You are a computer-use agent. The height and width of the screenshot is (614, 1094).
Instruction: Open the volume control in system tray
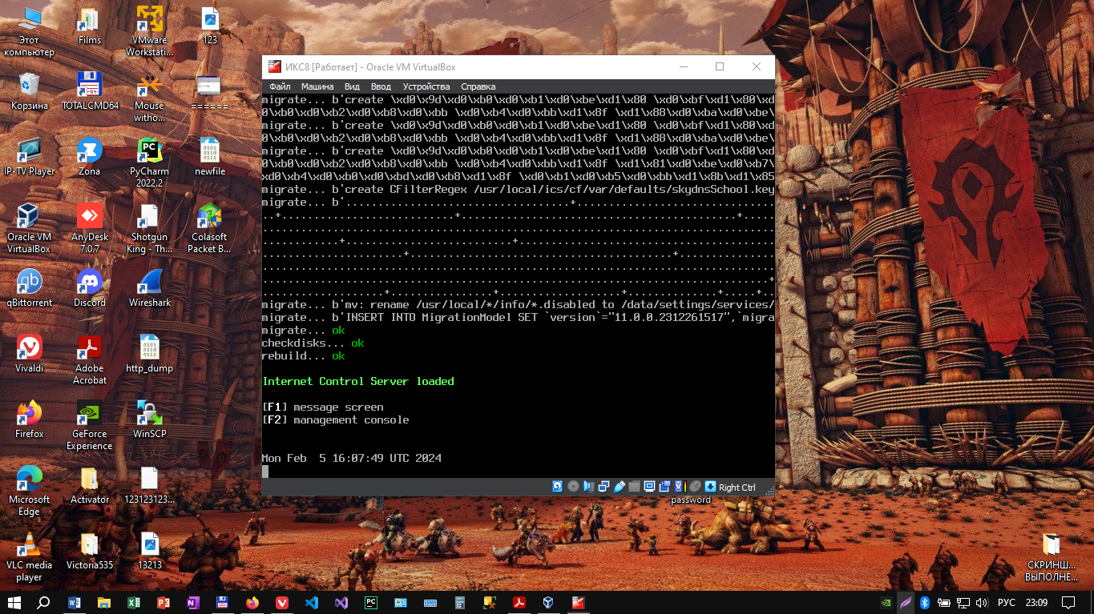pos(982,602)
